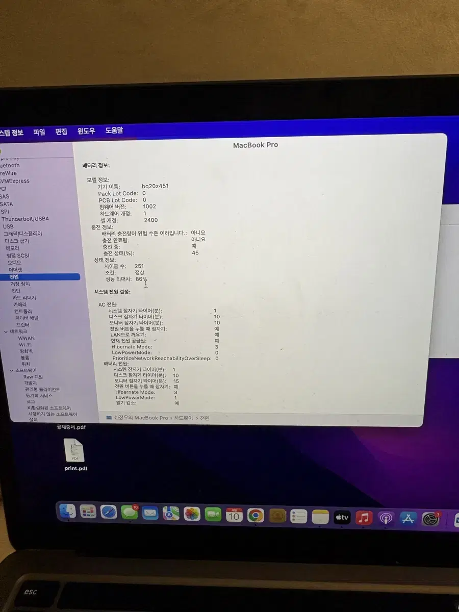Open the Mail app in the Dock
The image size is (459, 612).
(150, 513)
